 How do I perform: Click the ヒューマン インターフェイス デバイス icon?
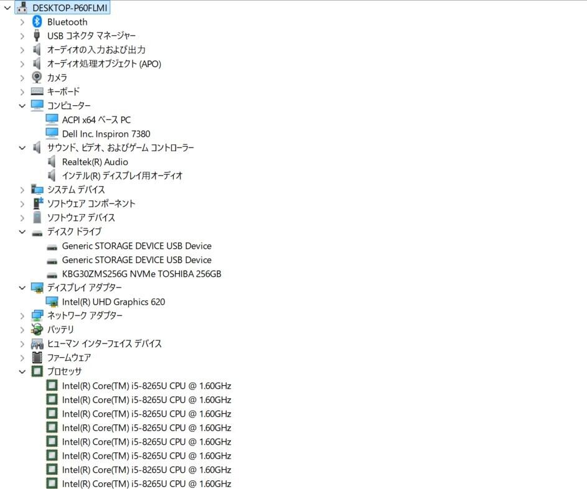tap(37, 343)
